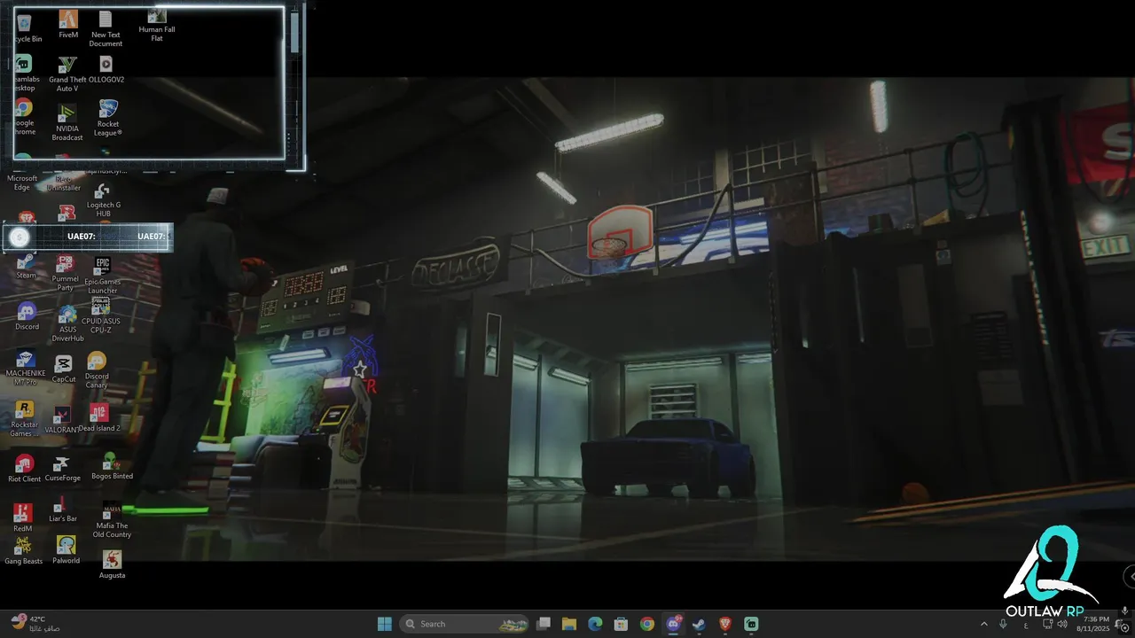The image size is (1135, 638).
Task: Open the clock showing 7:36 PM
Action: (x=1095, y=624)
